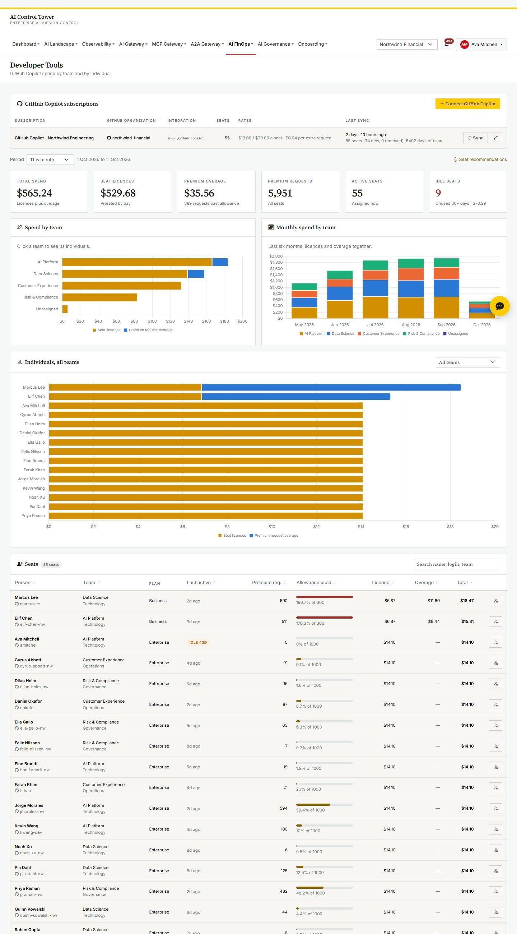Image resolution: width=517 pixels, height=934 pixels.
Task: Toggle AI Platform legend in monthly chart
Action: click(311, 334)
